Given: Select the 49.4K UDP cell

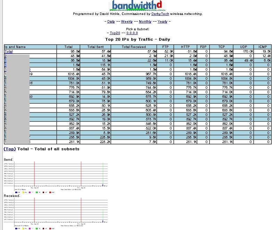Looking at the screenshot, I should tap(244, 61).
